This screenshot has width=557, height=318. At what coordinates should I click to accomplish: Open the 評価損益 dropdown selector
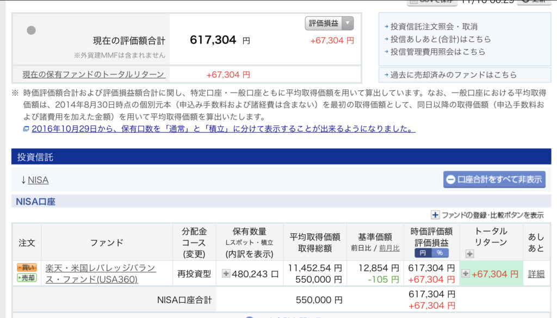tap(329, 23)
